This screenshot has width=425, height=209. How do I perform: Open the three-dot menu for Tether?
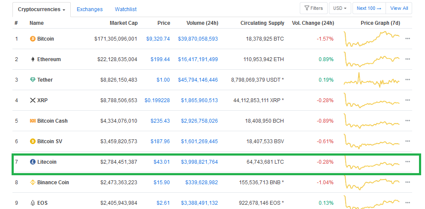coord(407,79)
